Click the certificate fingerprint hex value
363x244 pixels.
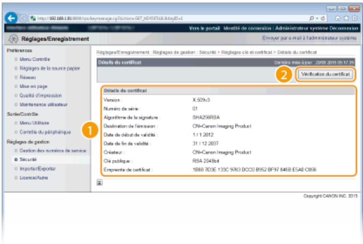click(x=254, y=170)
